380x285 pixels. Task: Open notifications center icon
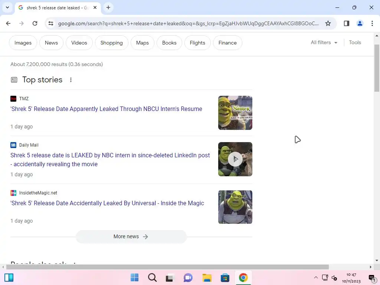tap(372, 278)
